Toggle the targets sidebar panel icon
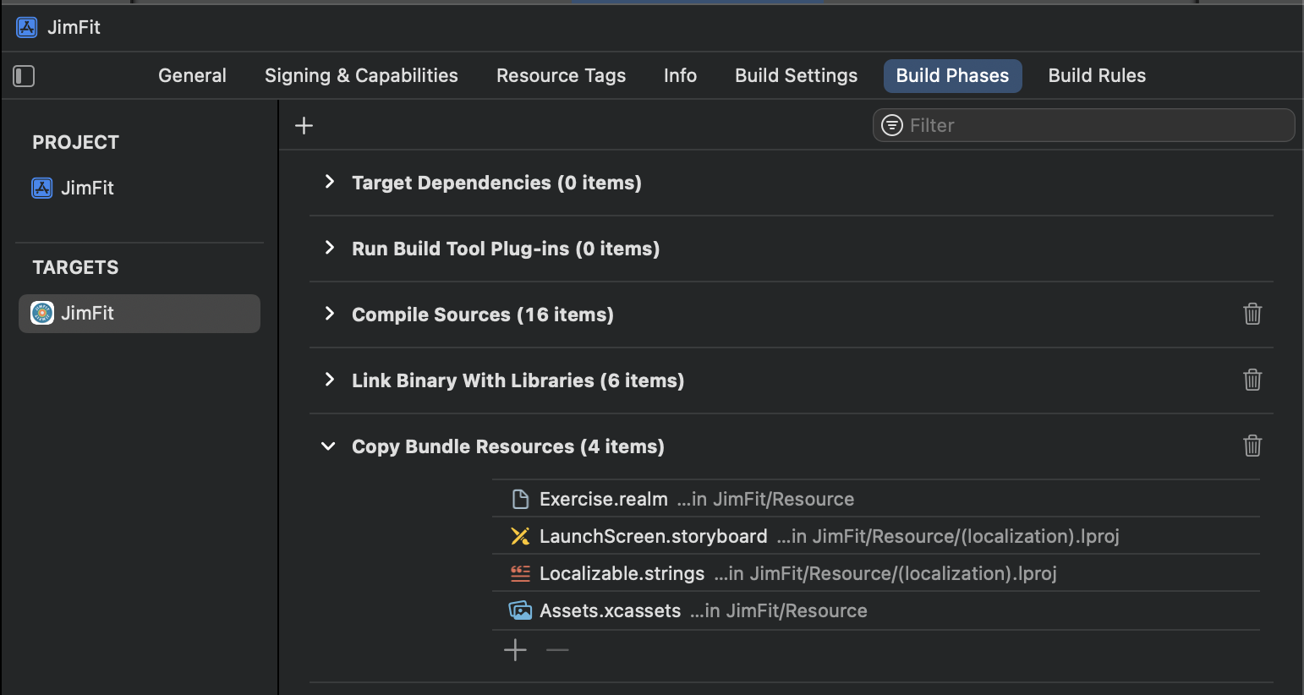Image resolution: width=1304 pixels, height=695 pixels. tap(24, 76)
